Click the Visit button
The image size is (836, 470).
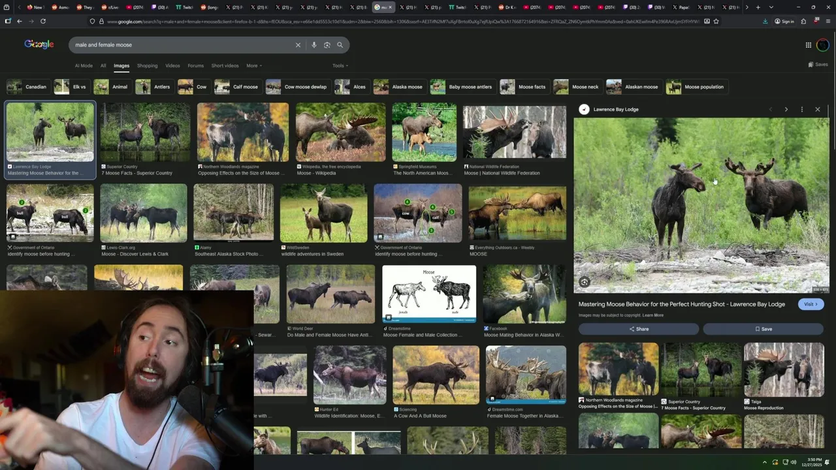pyautogui.click(x=811, y=304)
